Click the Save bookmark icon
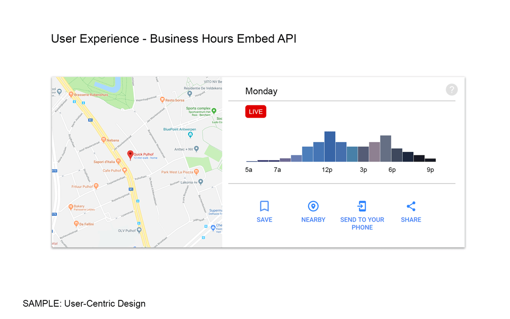The image size is (510, 319). click(x=264, y=206)
